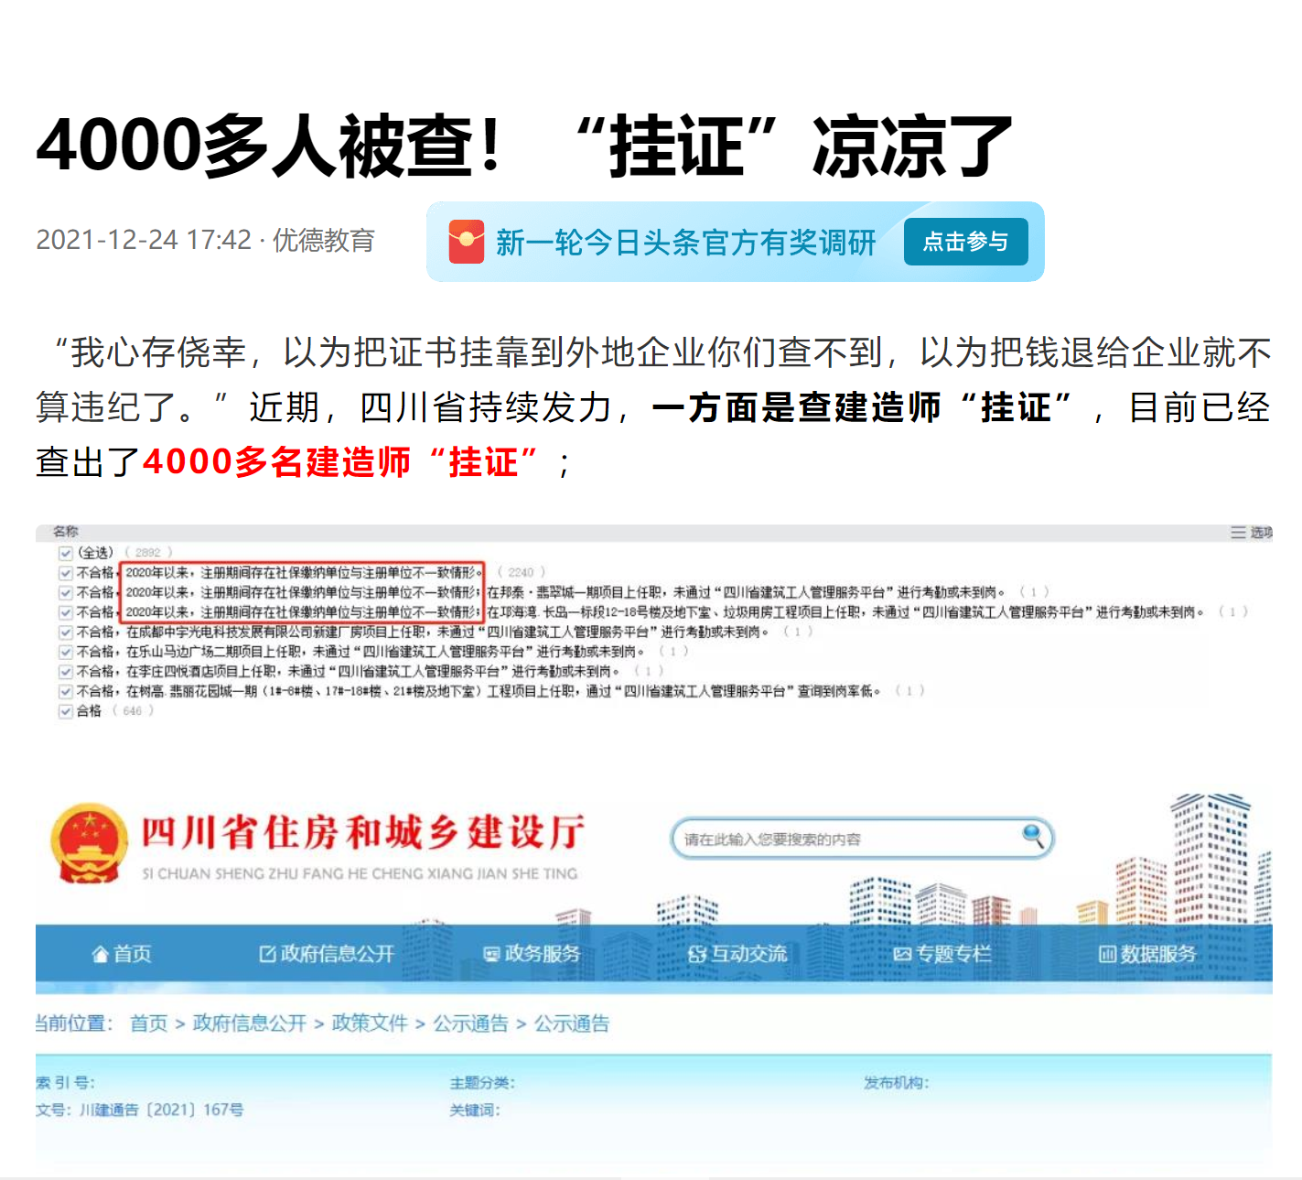The image size is (1302, 1180).
Task: Toggle the (全选) checkbox
Action: coord(66,553)
